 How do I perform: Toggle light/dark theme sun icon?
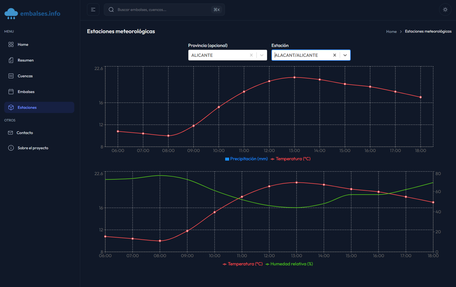click(445, 10)
